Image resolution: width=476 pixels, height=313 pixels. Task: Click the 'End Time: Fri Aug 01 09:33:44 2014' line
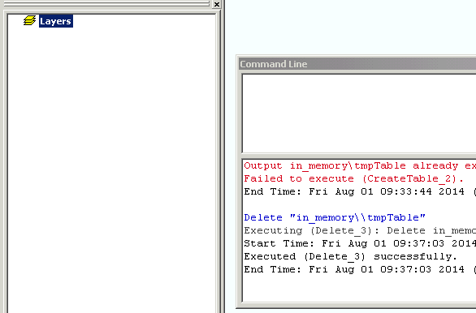click(x=360, y=191)
